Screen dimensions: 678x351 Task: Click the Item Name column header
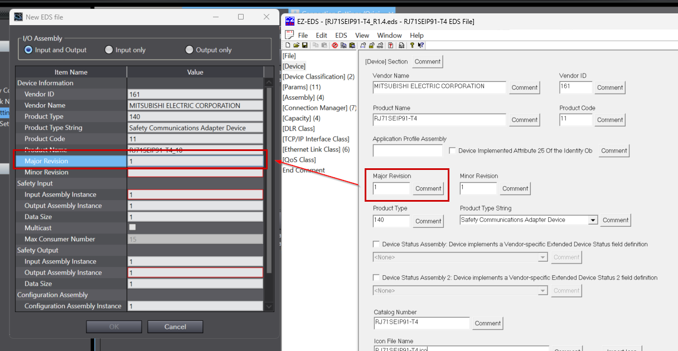(x=71, y=72)
